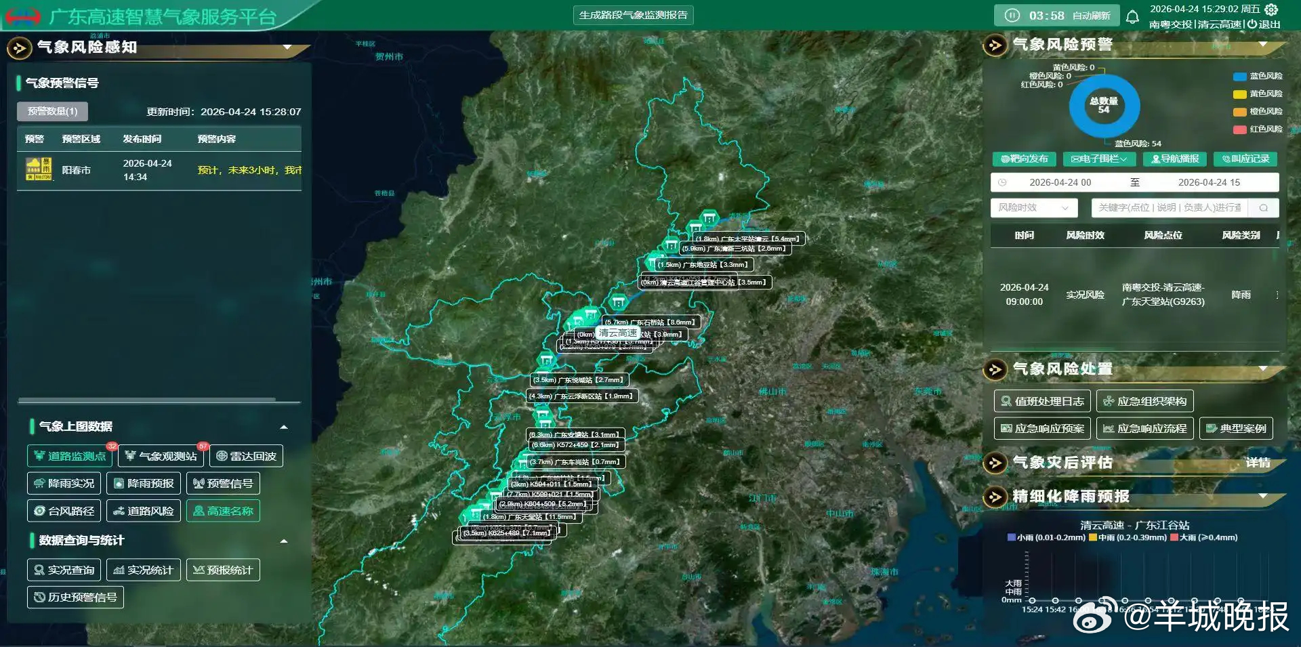
Task: Open settings gear in top bar
Action: [1271, 9]
